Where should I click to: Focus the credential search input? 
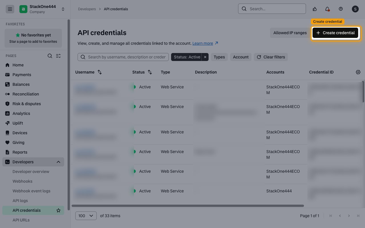point(123,57)
